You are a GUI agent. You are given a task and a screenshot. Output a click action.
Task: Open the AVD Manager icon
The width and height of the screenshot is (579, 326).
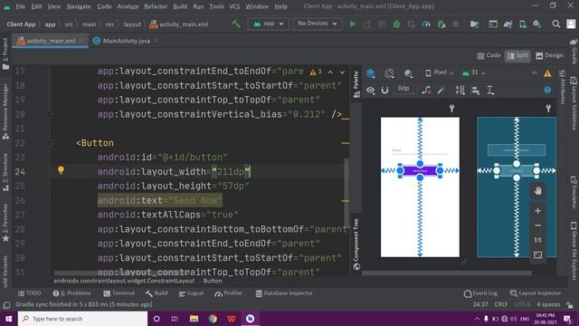point(523,24)
